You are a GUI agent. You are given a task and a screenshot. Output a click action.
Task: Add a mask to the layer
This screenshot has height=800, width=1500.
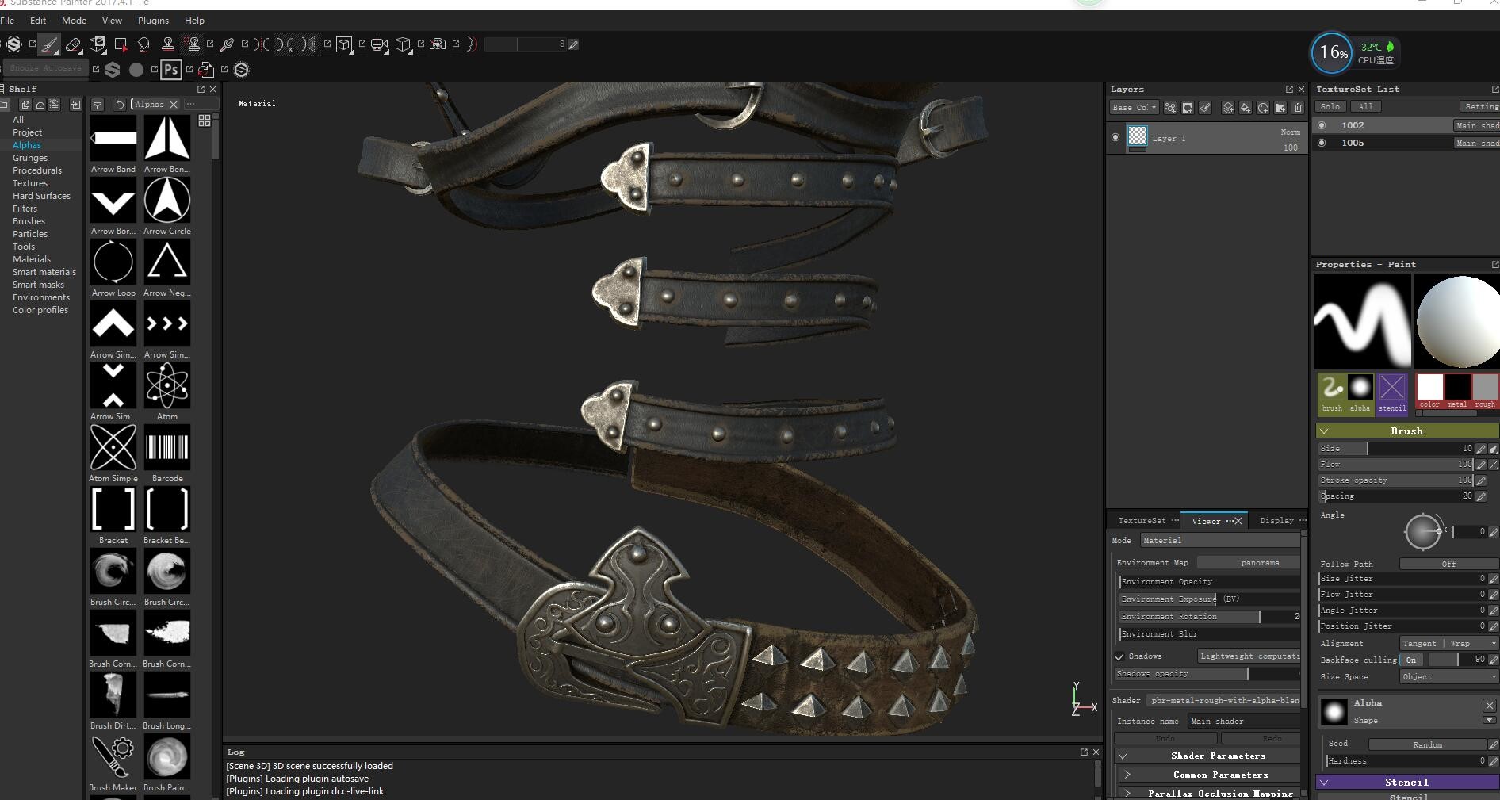tap(1188, 108)
